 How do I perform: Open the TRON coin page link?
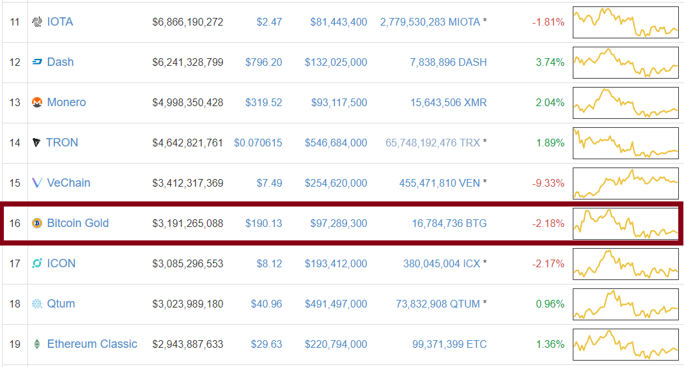[62, 143]
